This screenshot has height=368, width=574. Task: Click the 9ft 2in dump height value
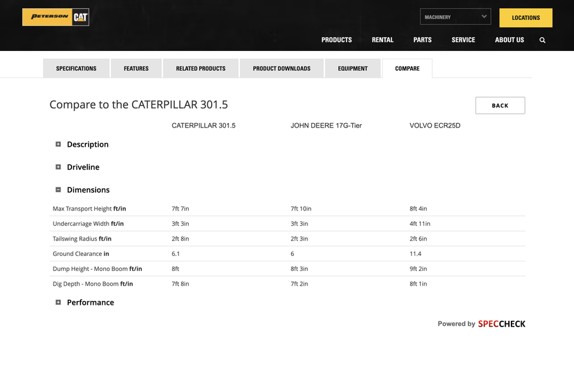pyautogui.click(x=418, y=269)
